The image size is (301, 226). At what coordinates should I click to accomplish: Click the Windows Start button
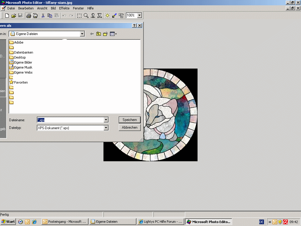[x=8, y=222]
